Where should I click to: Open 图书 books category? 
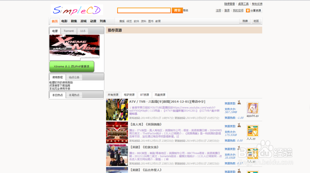point(151,21)
